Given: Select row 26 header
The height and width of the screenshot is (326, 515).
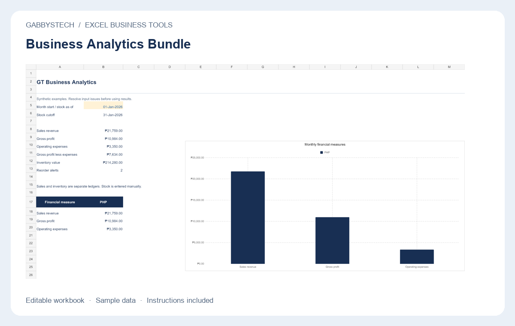Looking at the screenshot, I should pos(31,275).
